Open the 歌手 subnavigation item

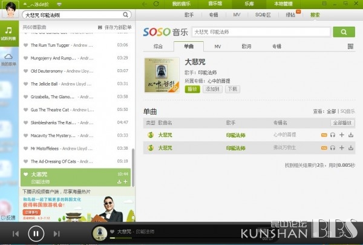[x=189, y=15]
